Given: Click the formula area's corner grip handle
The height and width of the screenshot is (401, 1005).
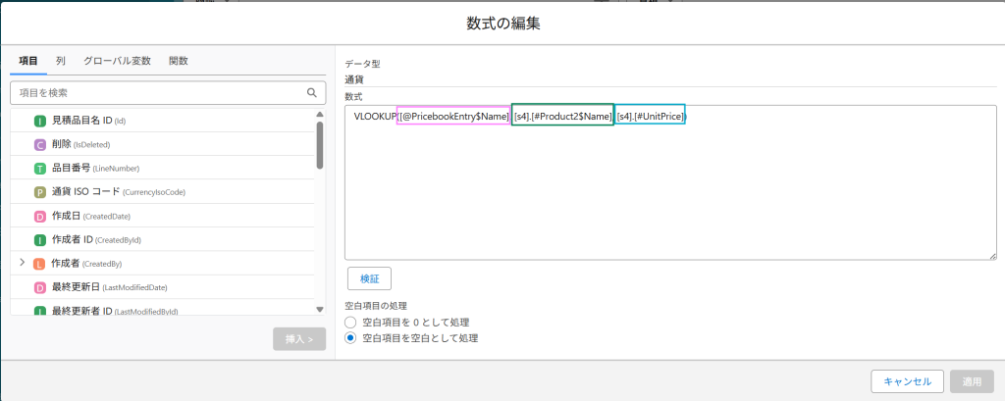Looking at the screenshot, I should (993, 256).
